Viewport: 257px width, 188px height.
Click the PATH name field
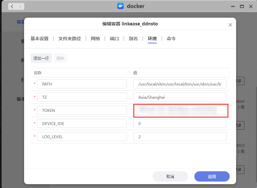point(82,84)
